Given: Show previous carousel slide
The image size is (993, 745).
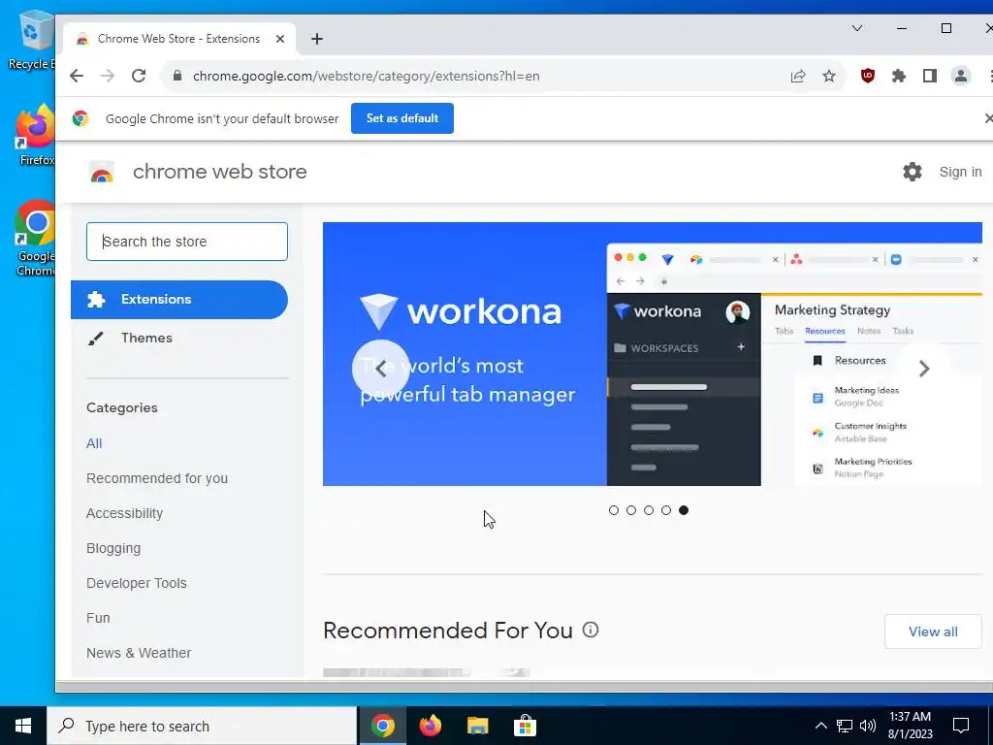Looking at the screenshot, I should click(x=380, y=369).
